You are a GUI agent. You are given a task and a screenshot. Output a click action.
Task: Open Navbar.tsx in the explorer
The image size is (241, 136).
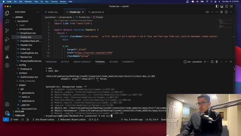(x=26, y=57)
